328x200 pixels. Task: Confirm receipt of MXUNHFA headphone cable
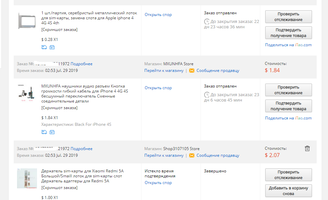[x=289, y=106]
